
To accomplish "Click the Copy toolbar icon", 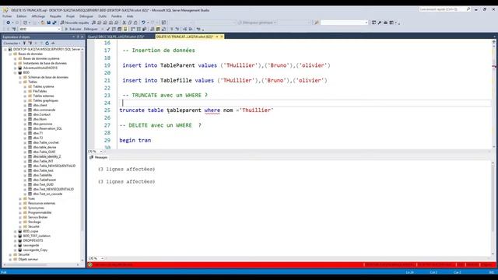I will (x=130, y=23).
